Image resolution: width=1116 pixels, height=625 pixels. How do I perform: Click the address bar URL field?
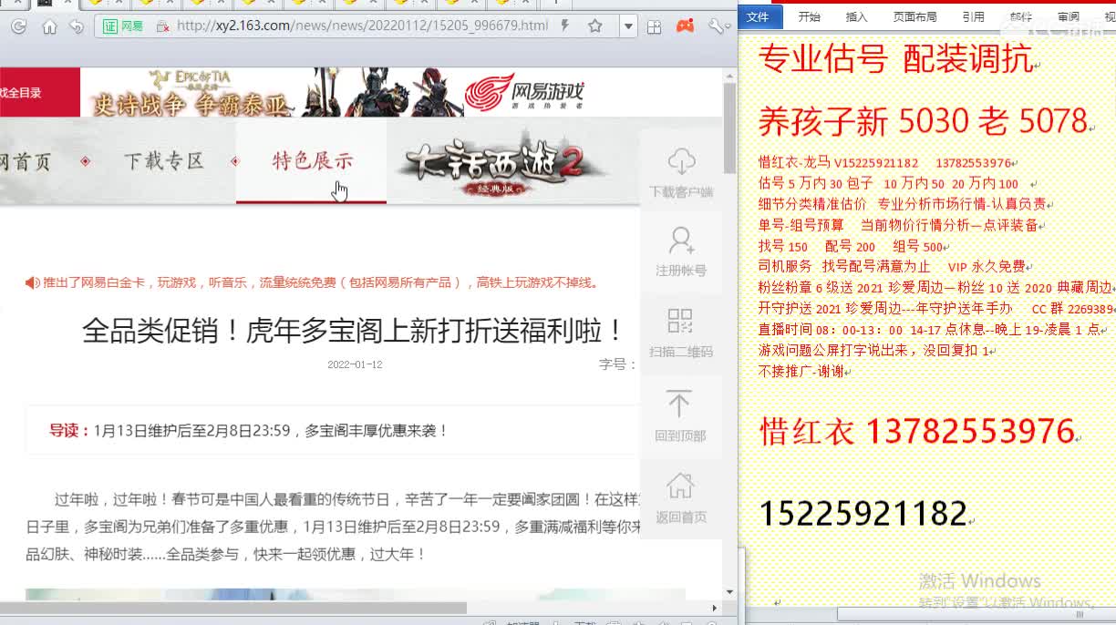pos(362,26)
